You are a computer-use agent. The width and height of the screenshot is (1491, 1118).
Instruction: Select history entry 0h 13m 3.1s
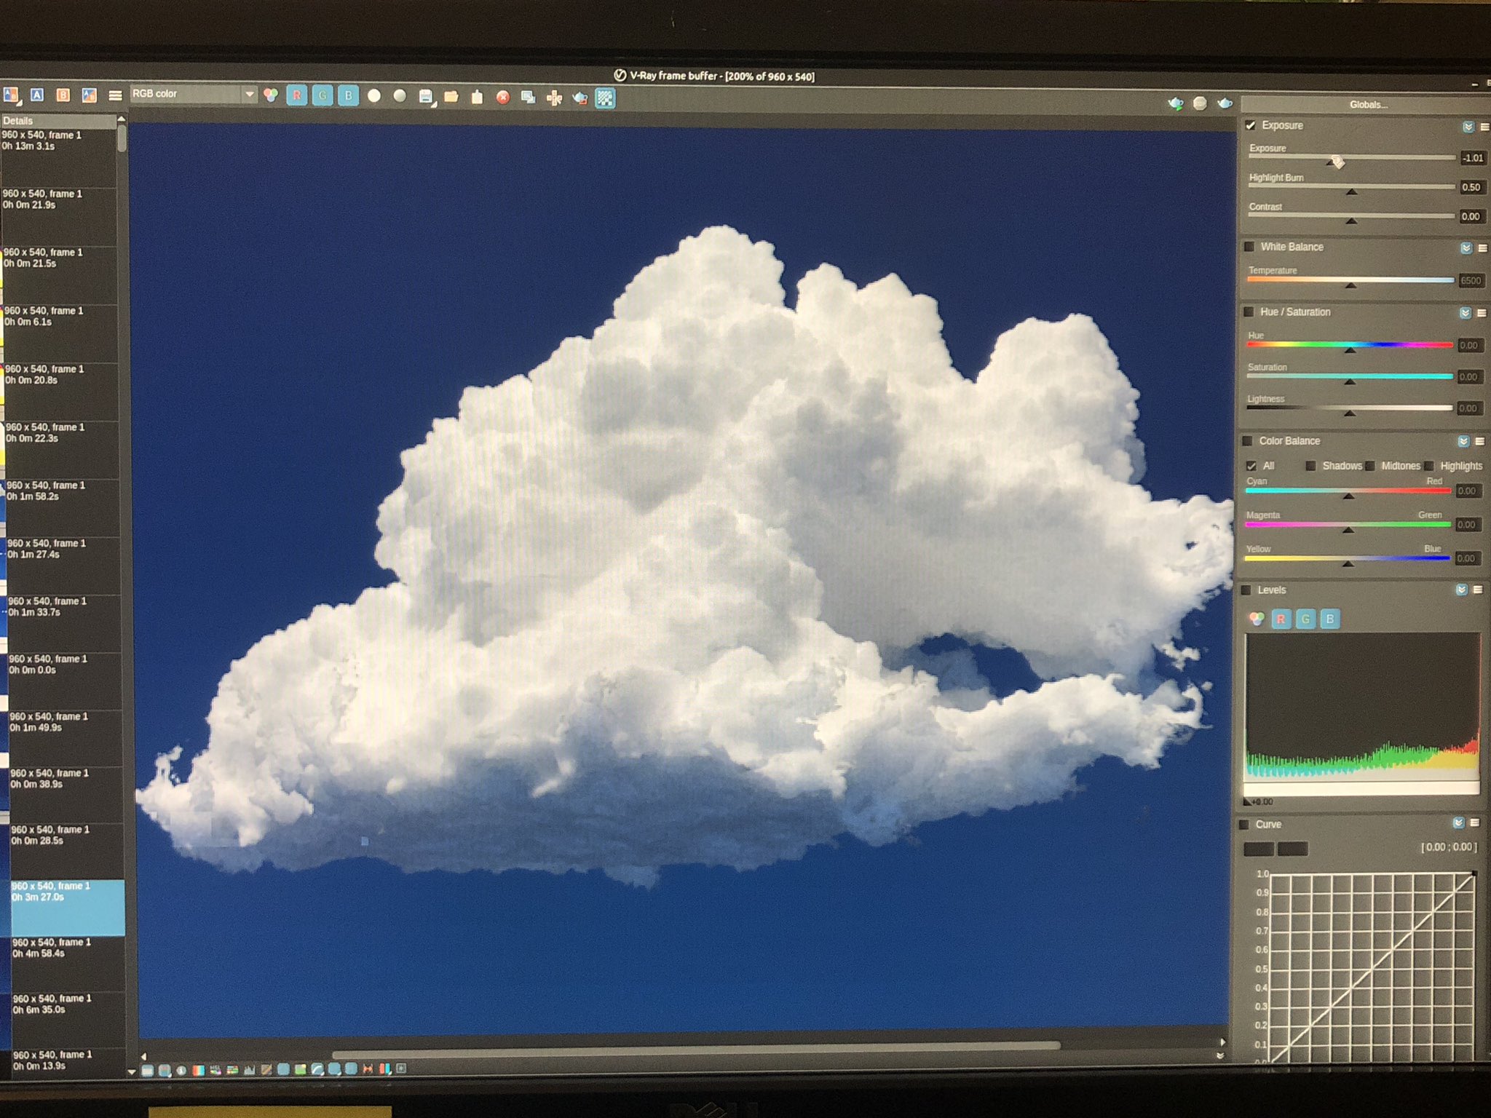[x=58, y=159]
